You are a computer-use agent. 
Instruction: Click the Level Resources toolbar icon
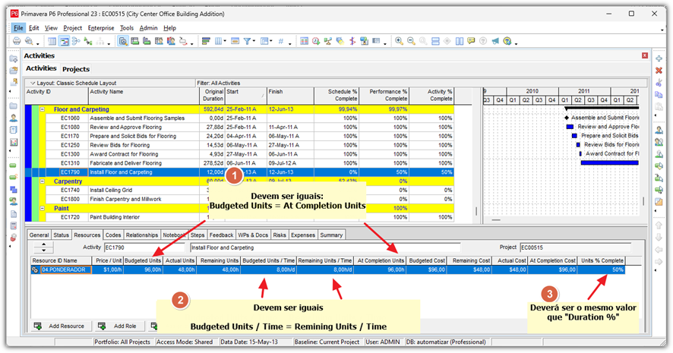[x=328, y=41]
